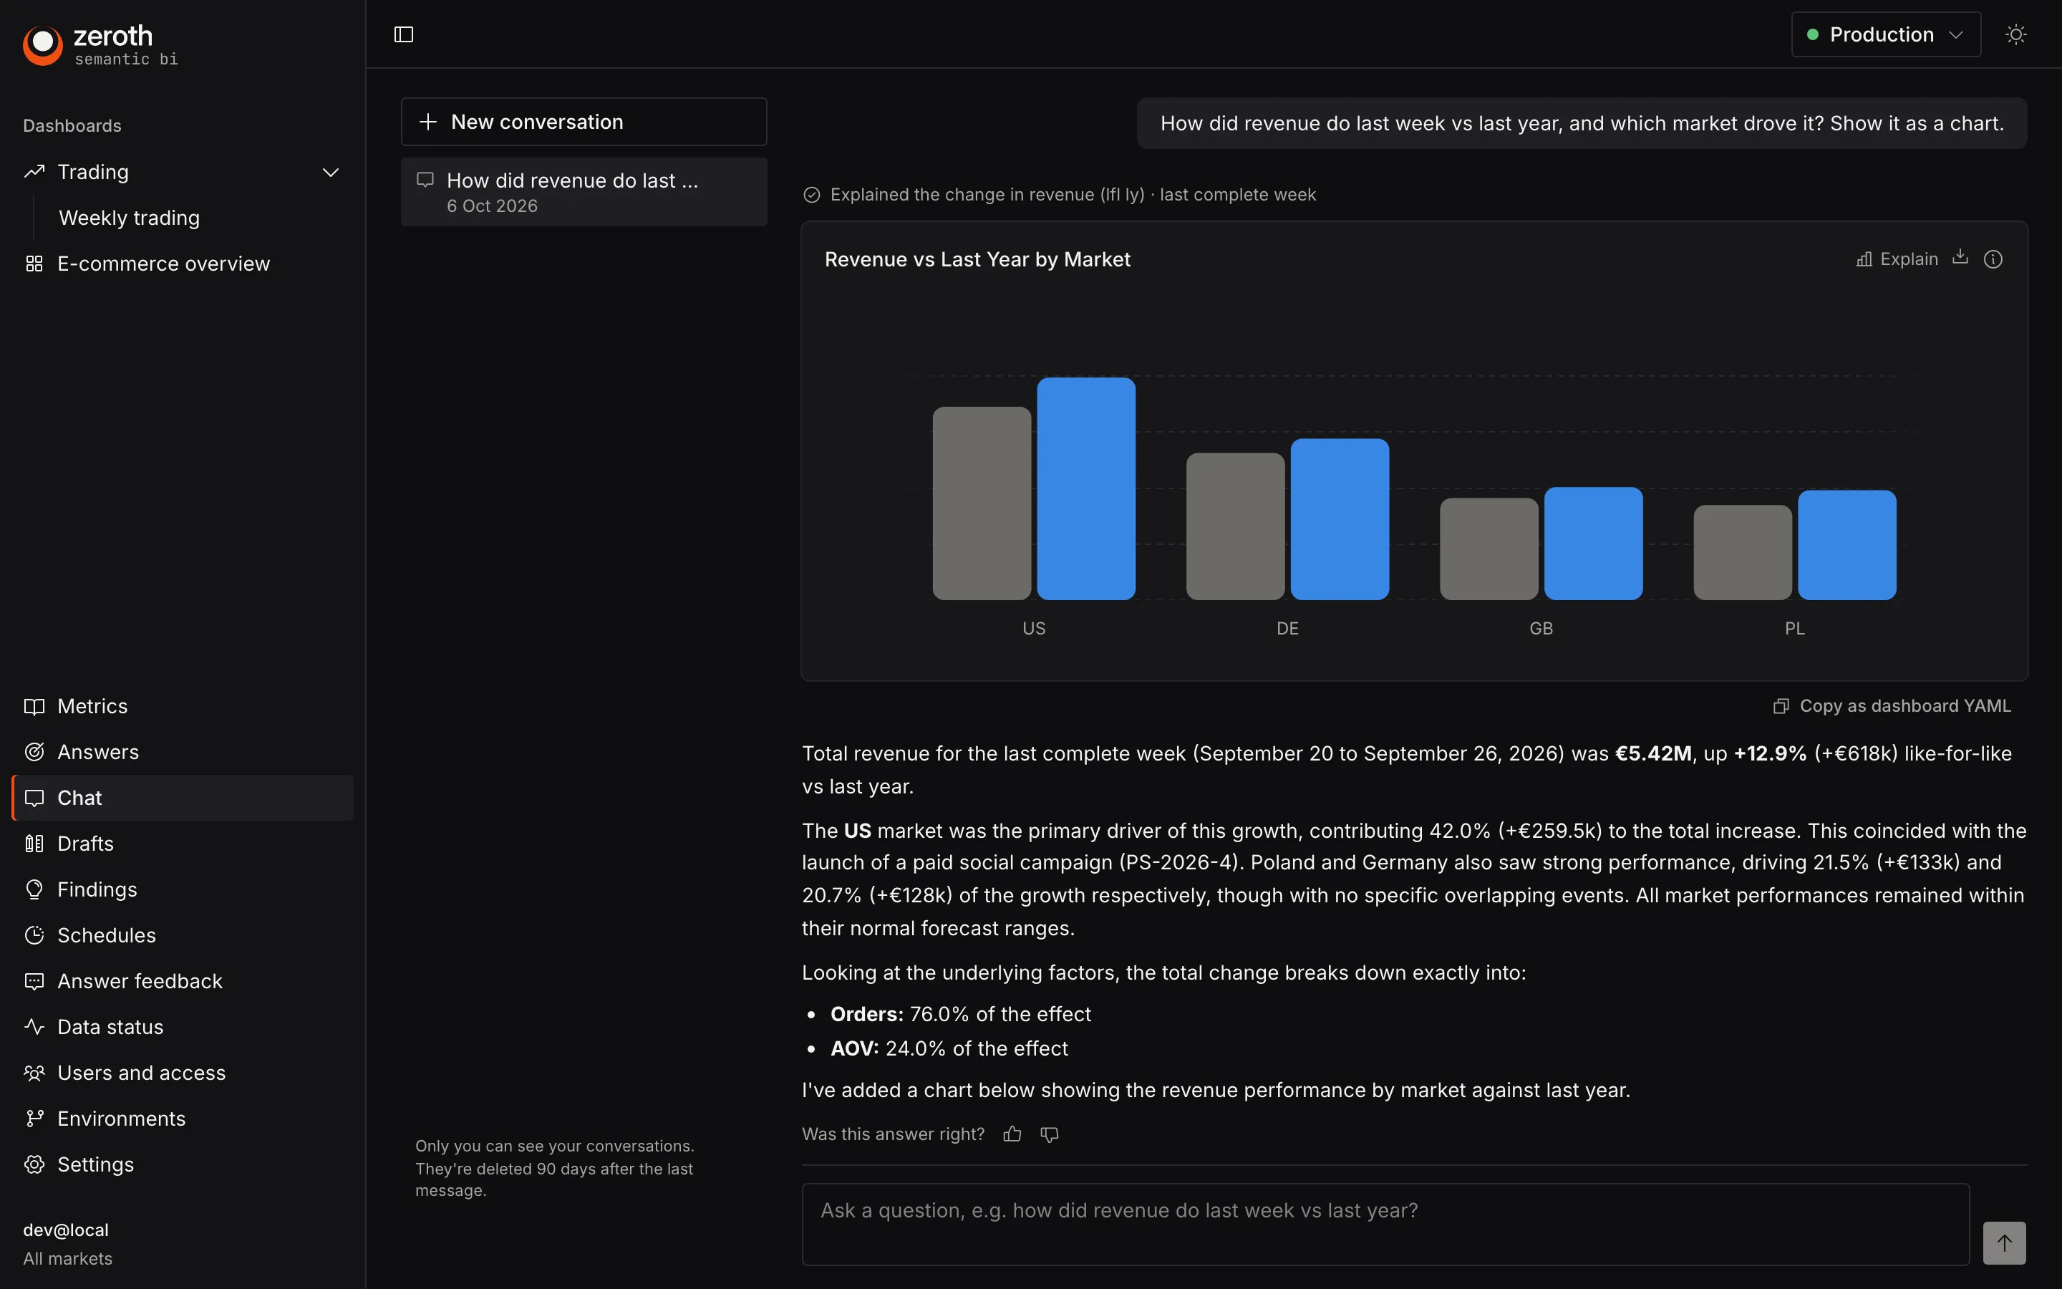The height and width of the screenshot is (1289, 2062).
Task: Click the dev@local user label
Action: tap(66, 1230)
